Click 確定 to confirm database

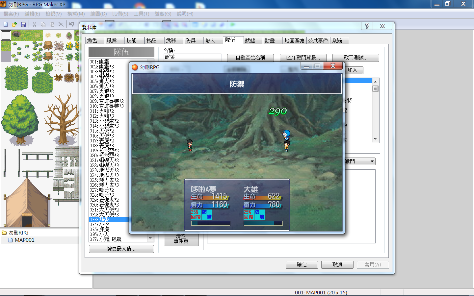302,265
